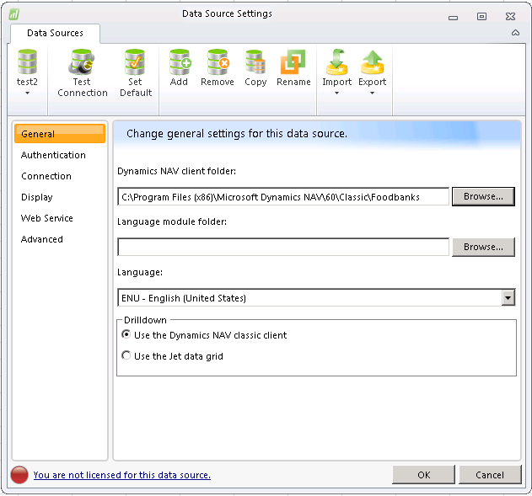The height and width of the screenshot is (496, 532).
Task: Open the test2 data source dropdown
Action: [28, 93]
